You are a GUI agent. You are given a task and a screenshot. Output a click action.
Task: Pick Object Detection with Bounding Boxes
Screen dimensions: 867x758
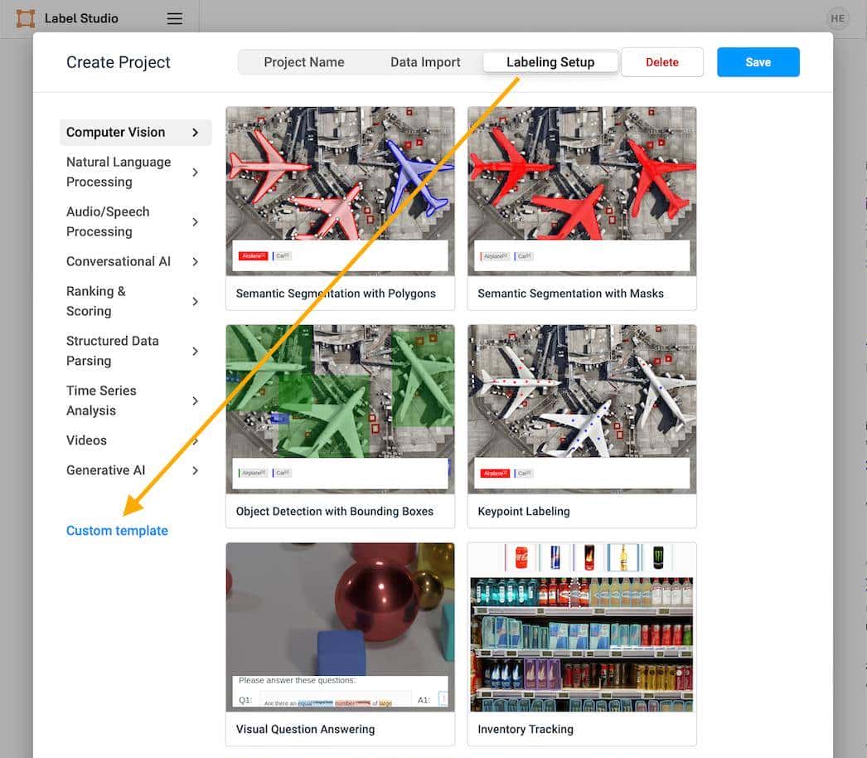[340, 425]
